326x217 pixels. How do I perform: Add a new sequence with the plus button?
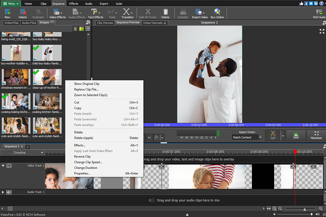click(28, 147)
